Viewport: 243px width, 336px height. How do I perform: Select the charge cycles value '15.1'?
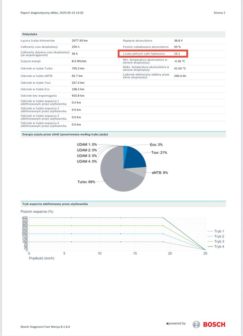click(x=177, y=54)
